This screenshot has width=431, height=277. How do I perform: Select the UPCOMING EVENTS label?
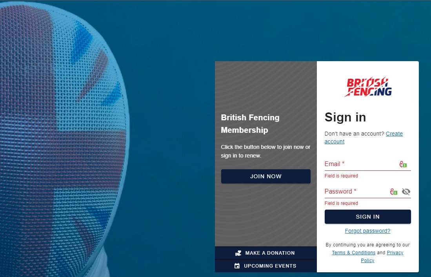(270, 266)
